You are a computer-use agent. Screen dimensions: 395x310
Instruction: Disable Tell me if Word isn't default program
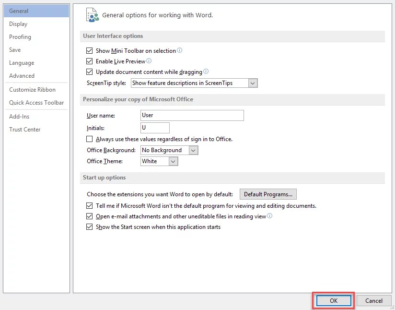89,206
